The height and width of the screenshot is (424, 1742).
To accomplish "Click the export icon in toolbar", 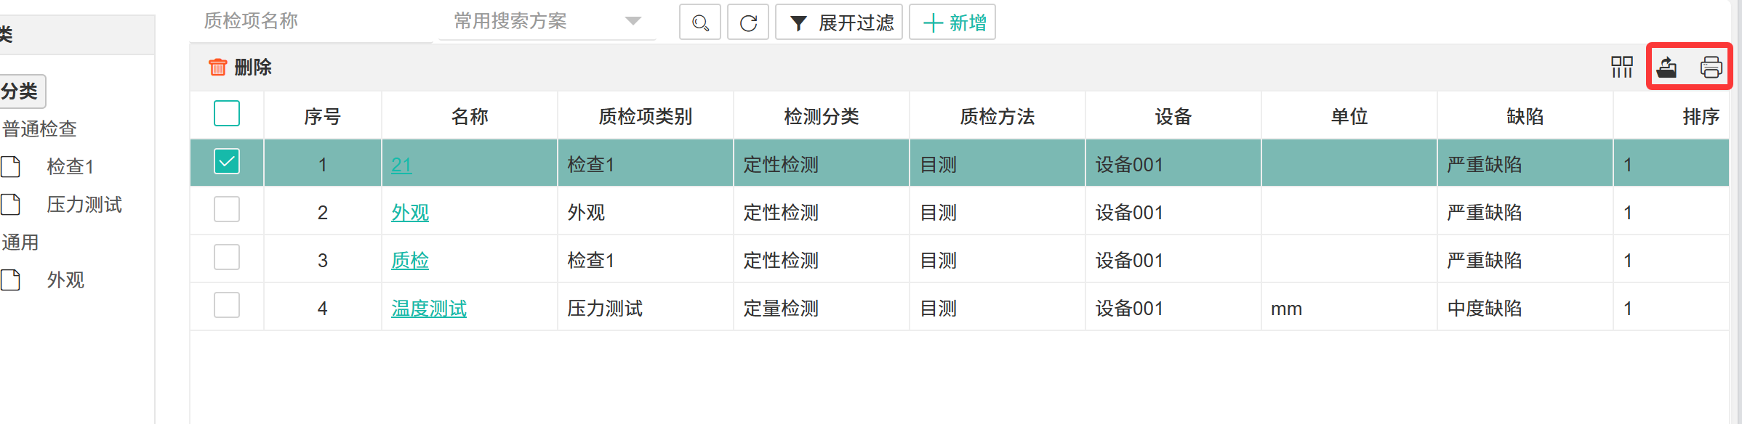I will [x=1666, y=68].
